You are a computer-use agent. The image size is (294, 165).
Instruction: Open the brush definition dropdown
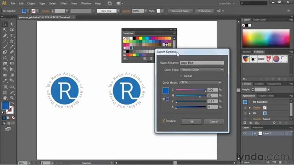119,11
